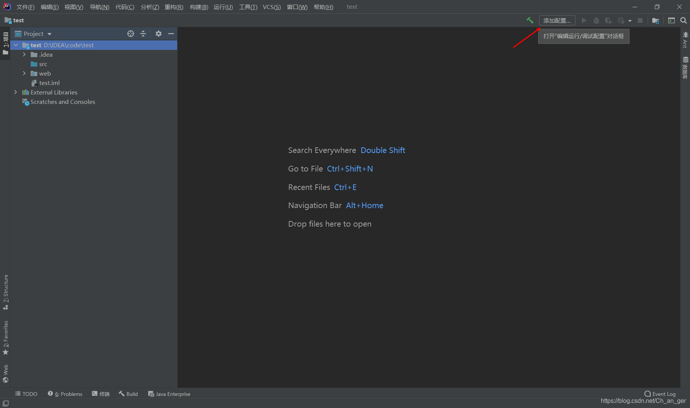
Task: Open the 窗口(W) menu
Action: point(297,7)
